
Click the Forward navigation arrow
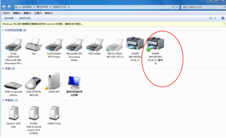point(9,7)
